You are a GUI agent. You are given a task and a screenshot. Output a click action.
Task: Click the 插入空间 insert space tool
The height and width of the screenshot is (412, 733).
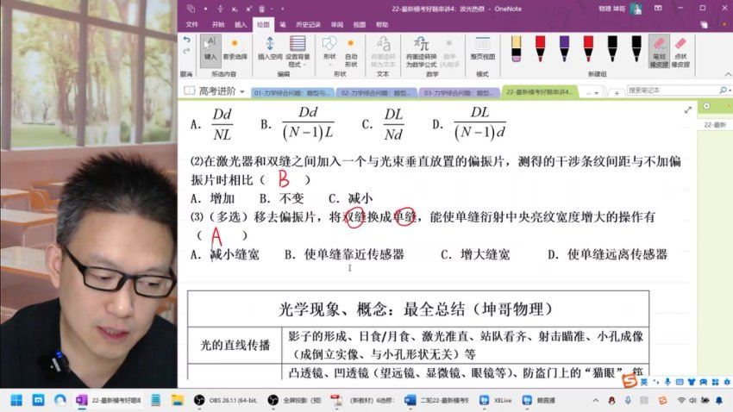click(x=270, y=48)
